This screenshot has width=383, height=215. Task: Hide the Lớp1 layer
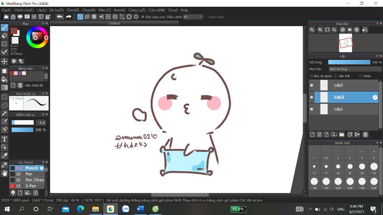pyautogui.click(x=312, y=109)
